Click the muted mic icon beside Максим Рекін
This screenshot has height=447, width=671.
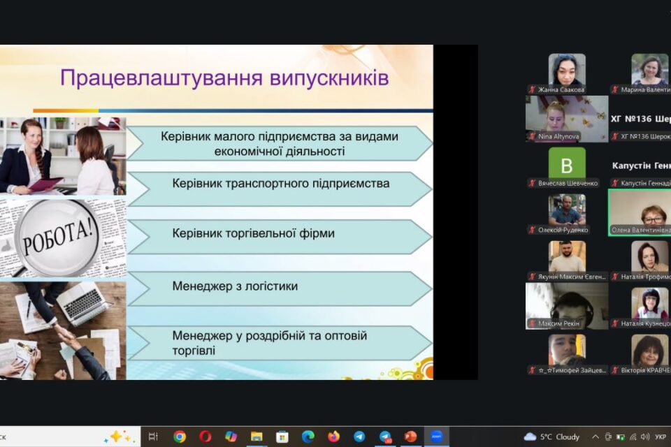pyautogui.click(x=533, y=323)
